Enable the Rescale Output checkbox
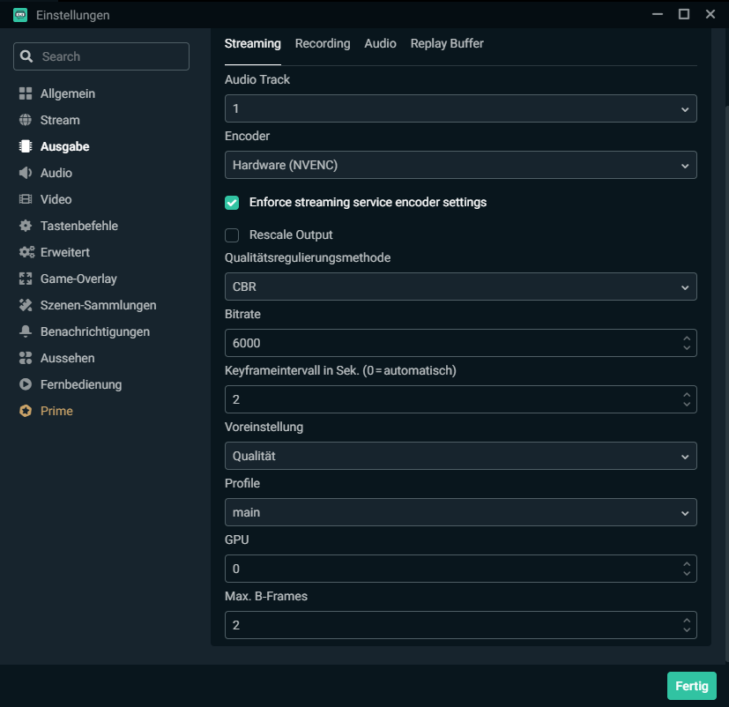The image size is (729, 707). (233, 235)
